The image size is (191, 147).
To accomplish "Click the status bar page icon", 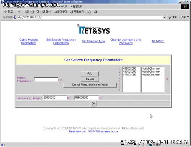I will tap(3, 145).
